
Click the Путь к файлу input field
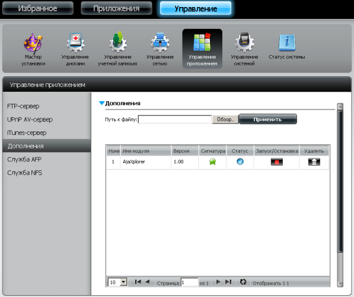click(x=175, y=120)
